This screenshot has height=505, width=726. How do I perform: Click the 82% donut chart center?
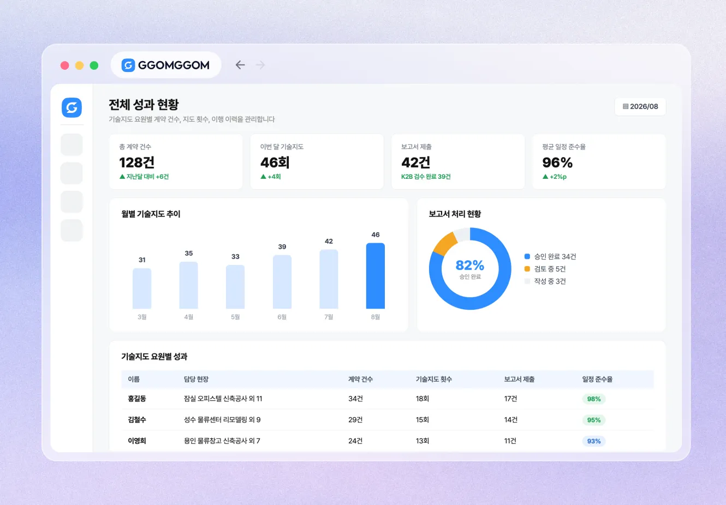point(470,269)
